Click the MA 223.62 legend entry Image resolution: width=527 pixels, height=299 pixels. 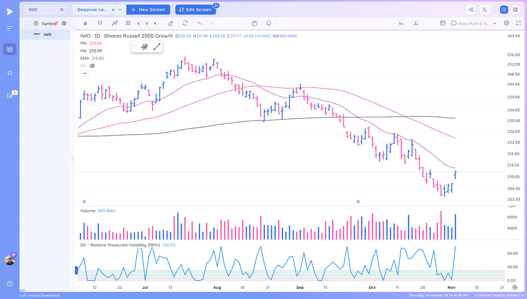pyautogui.click(x=91, y=43)
